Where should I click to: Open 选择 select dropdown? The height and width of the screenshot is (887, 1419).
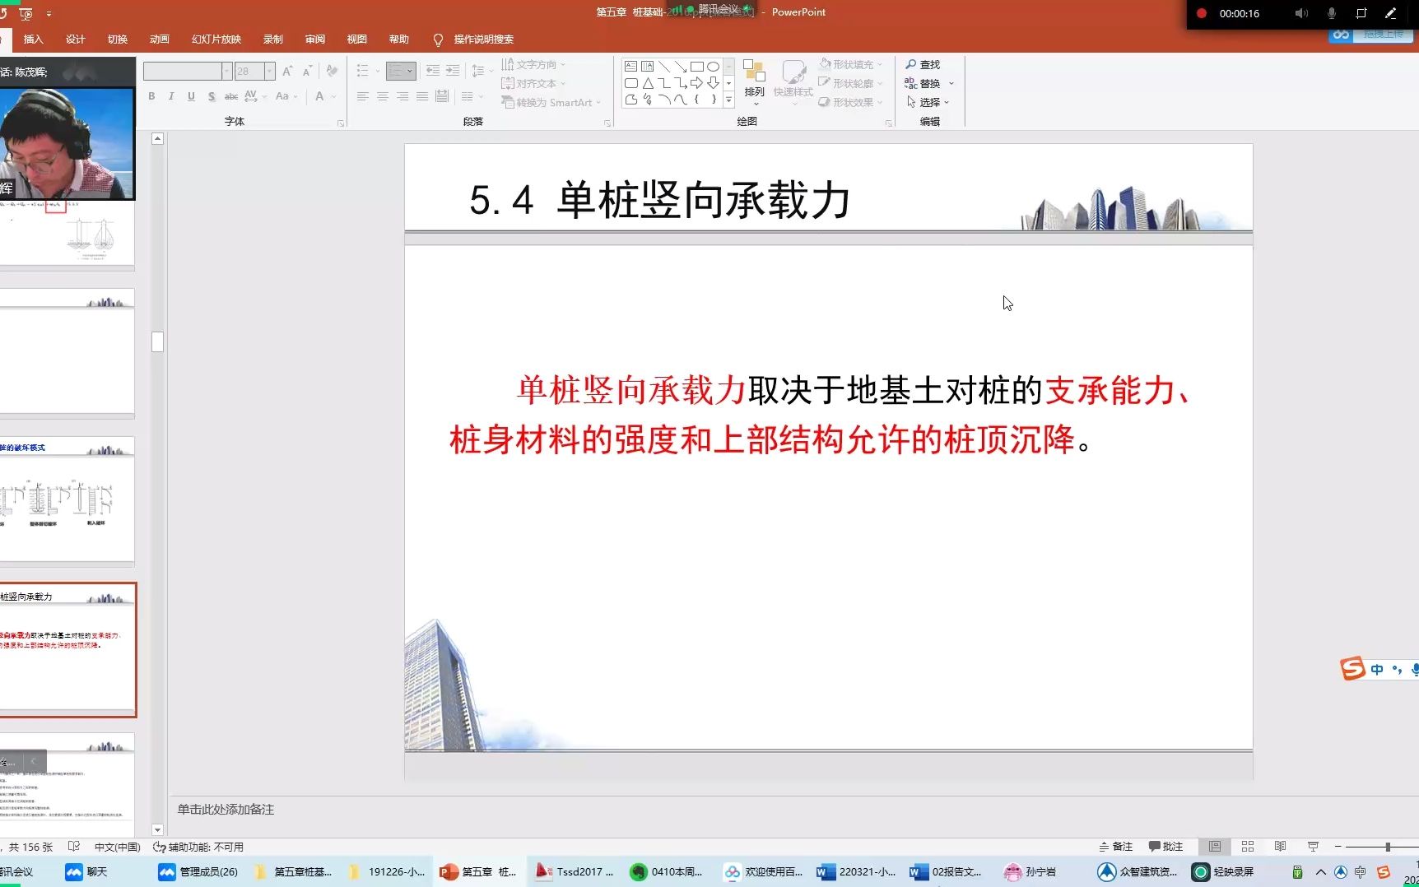point(928,102)
